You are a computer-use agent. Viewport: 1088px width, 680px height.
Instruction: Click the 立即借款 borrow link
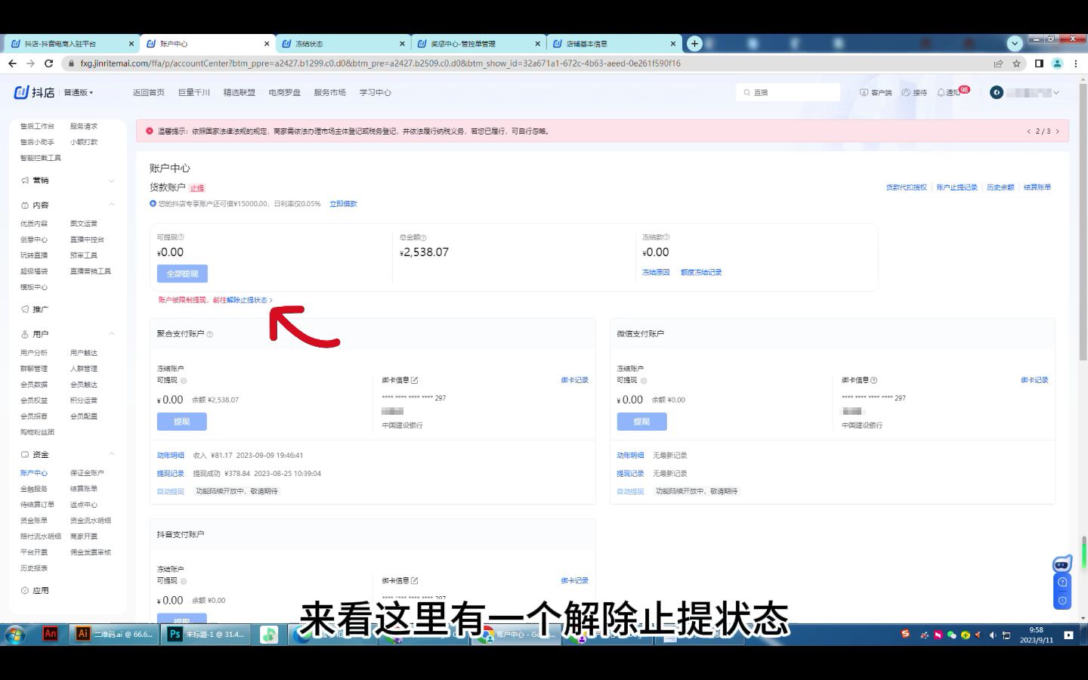[x=344, y=202]
